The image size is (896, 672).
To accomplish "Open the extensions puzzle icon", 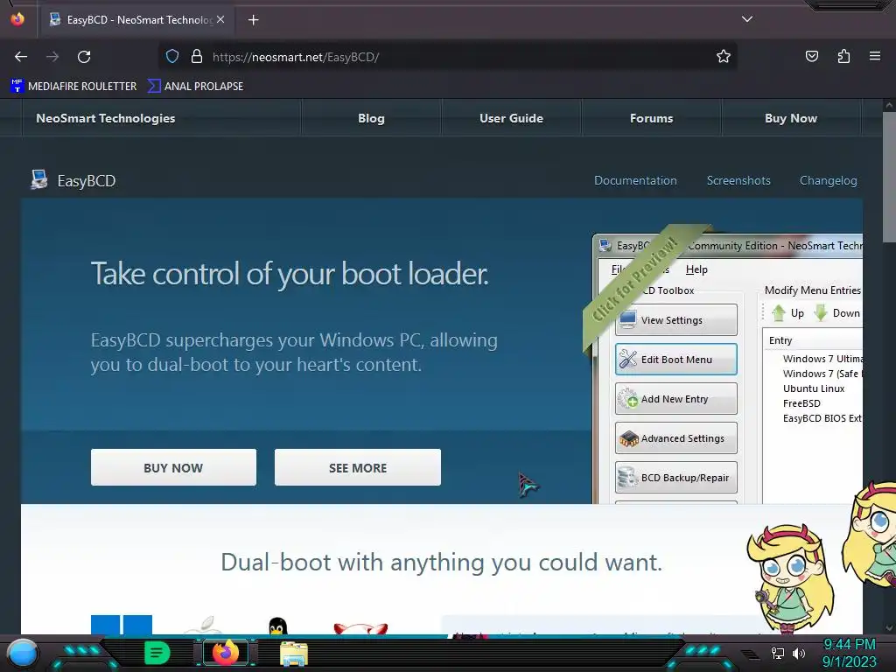I will [843, 57].
